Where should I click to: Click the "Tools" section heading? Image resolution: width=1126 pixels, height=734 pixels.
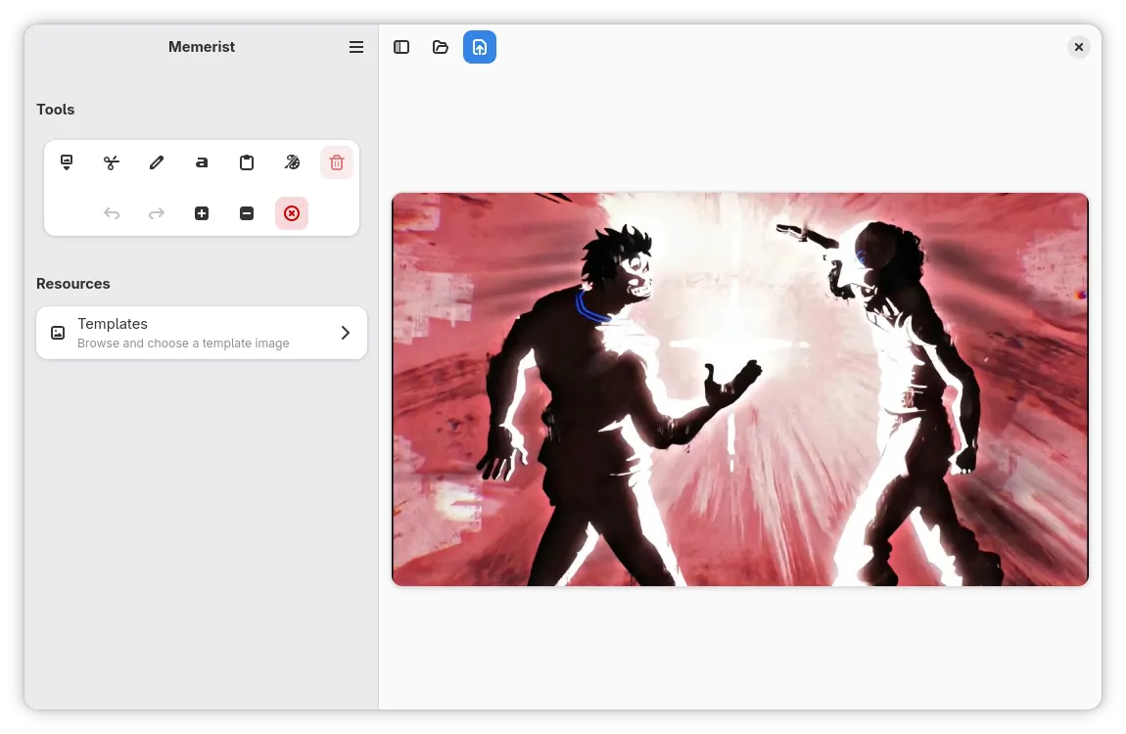click(x=56, y=110)
